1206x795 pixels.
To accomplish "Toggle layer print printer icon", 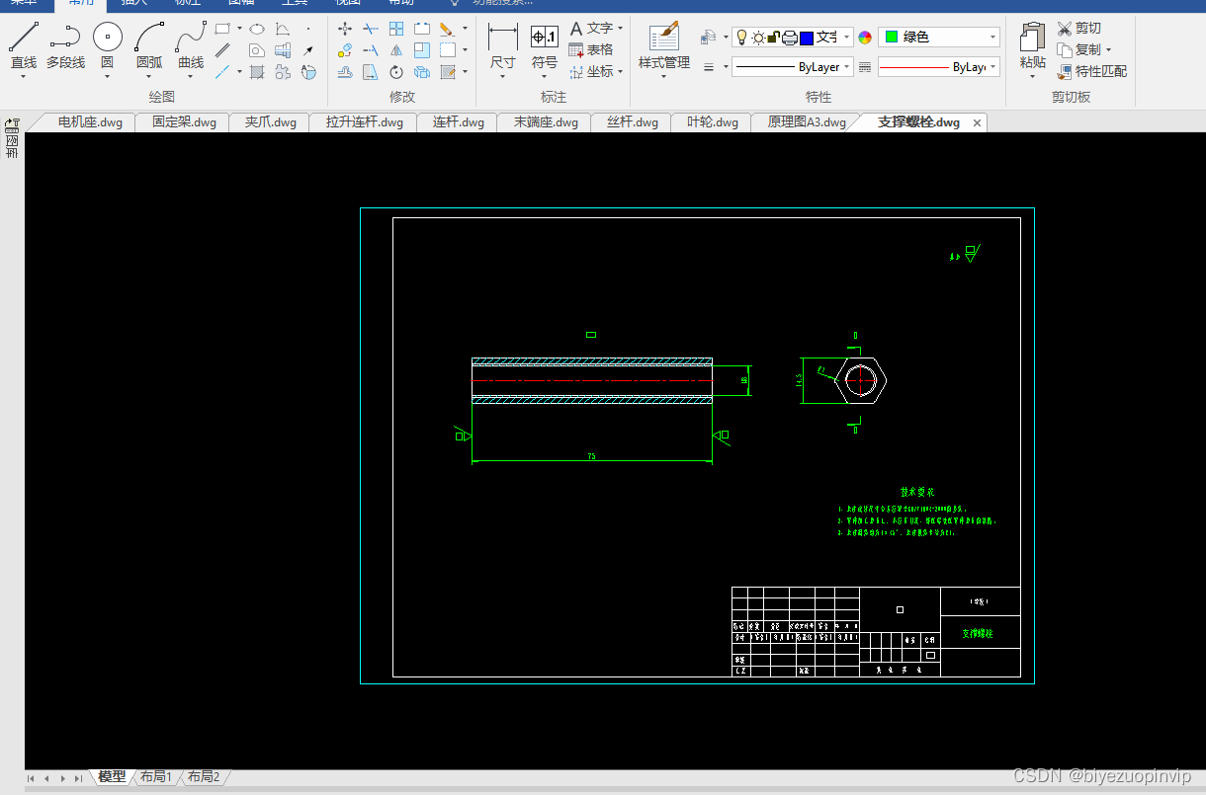I will pos(790,38).
